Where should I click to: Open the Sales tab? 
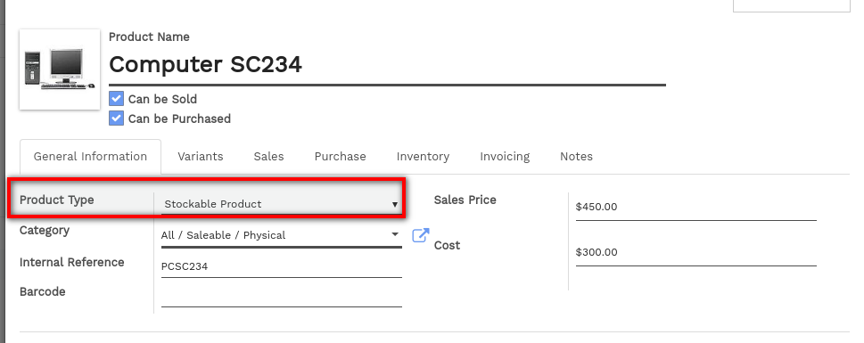pos(269,157)
